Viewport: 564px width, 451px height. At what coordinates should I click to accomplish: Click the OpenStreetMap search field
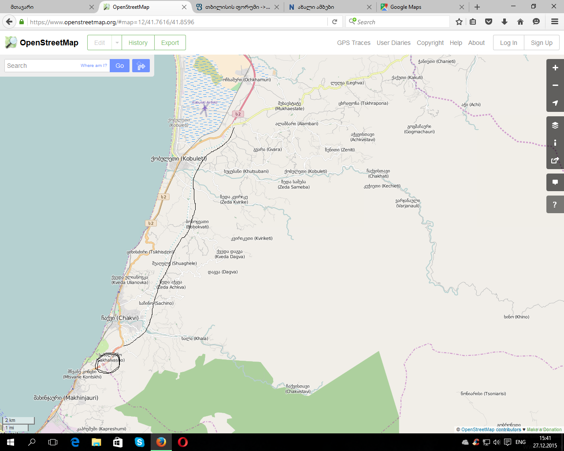(x=42, y=66)
